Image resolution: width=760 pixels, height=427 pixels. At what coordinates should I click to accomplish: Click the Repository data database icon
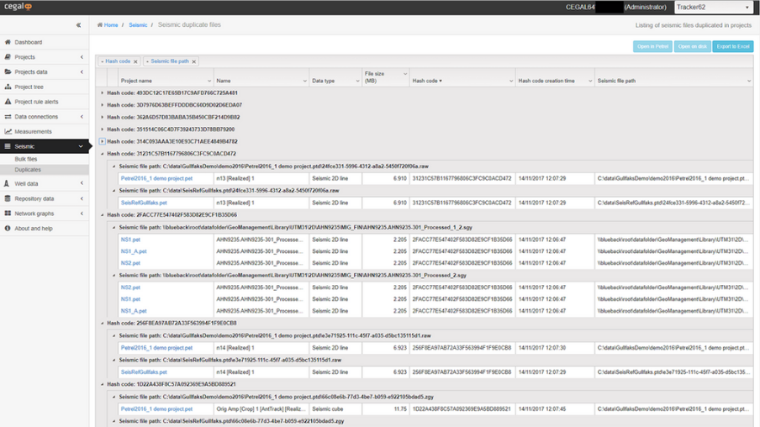pyautogui.click(x=8, y=198)
